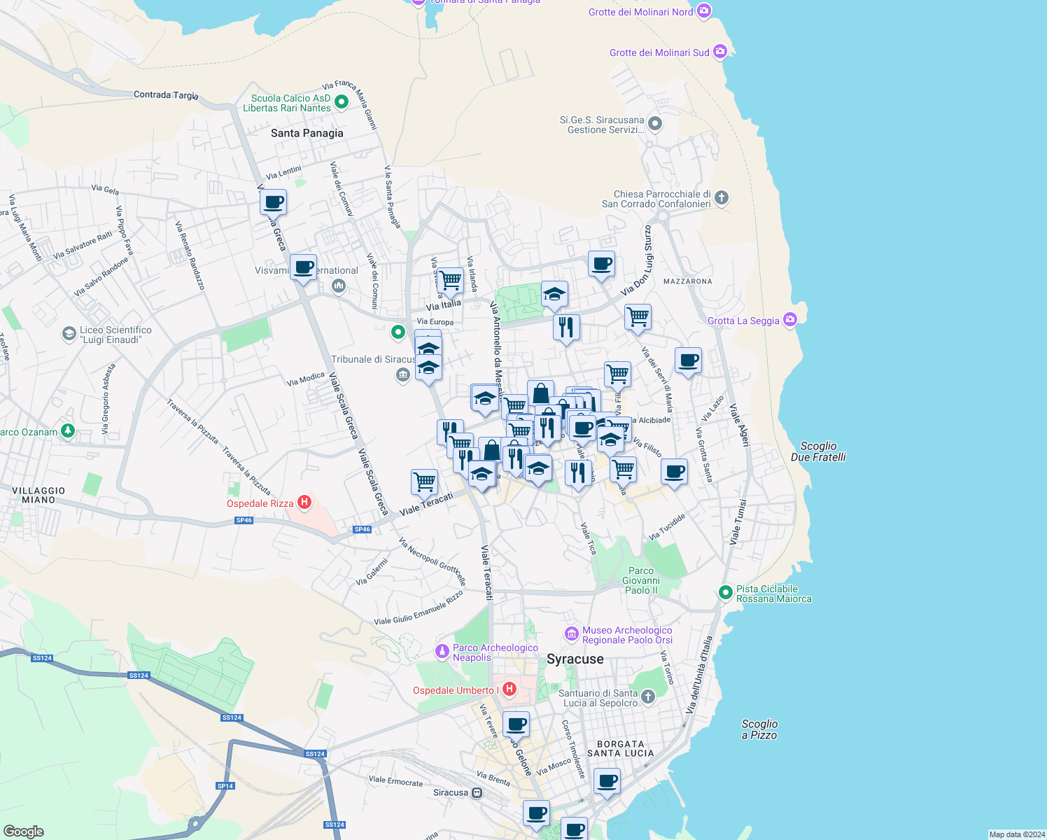Click the shopping cart icon on Via Italia
Viewport: 1047px width, 840px height.
(x=449, y=280)
